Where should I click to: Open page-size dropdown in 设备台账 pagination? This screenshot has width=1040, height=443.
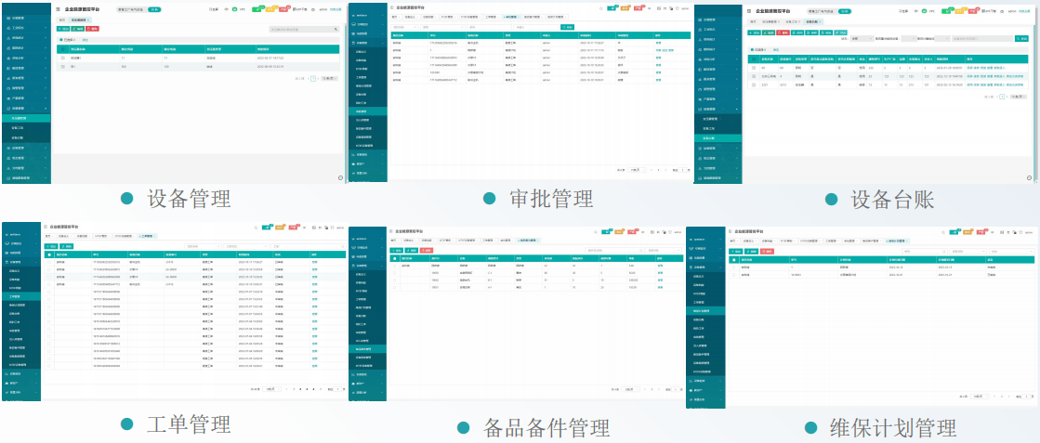1018,97
